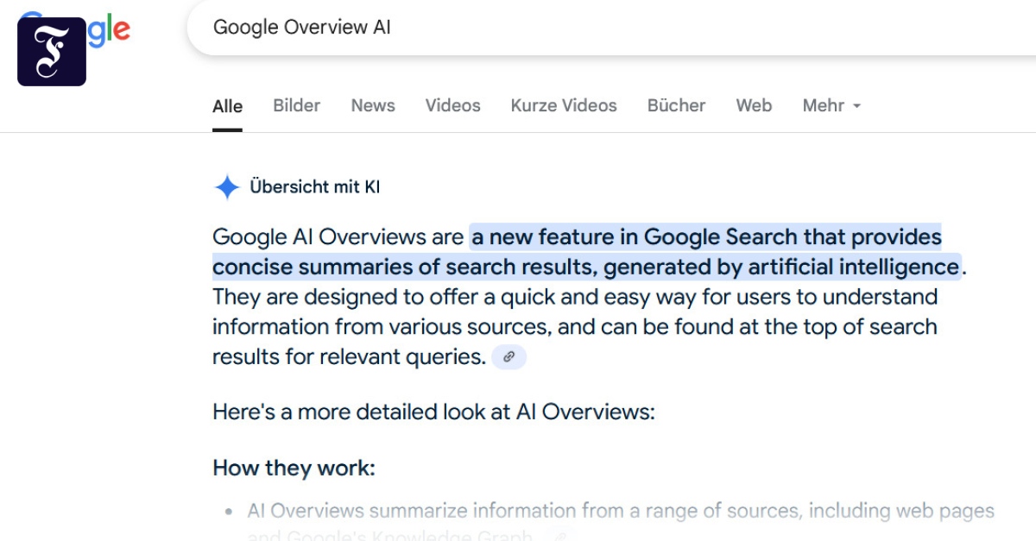
Task: Click the faded source link chip below the bullet
Action: click(560, 536)
